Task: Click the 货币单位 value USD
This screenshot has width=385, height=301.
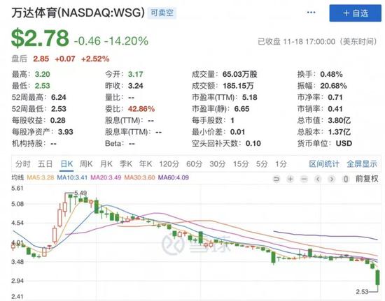Action: click(344, 143)
